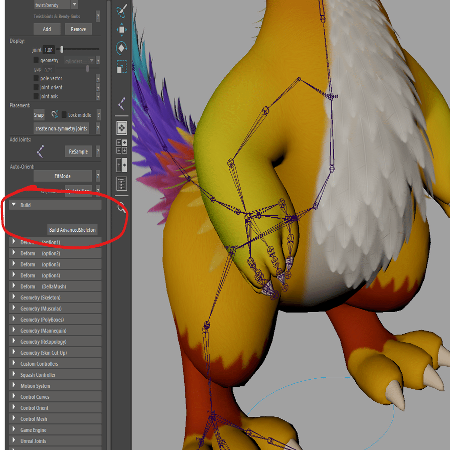
Task: Expand the Geometry (Skin Cut-Up) section
Action: click(55, 352)
